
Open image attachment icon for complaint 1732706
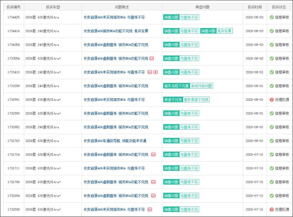coord(153,182)
